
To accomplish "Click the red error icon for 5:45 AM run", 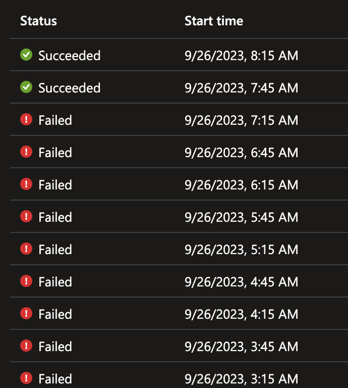I will pyautogui.click(x=26, y=216).
